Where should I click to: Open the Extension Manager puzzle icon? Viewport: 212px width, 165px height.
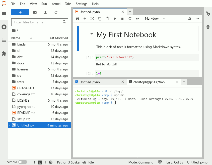4,54
